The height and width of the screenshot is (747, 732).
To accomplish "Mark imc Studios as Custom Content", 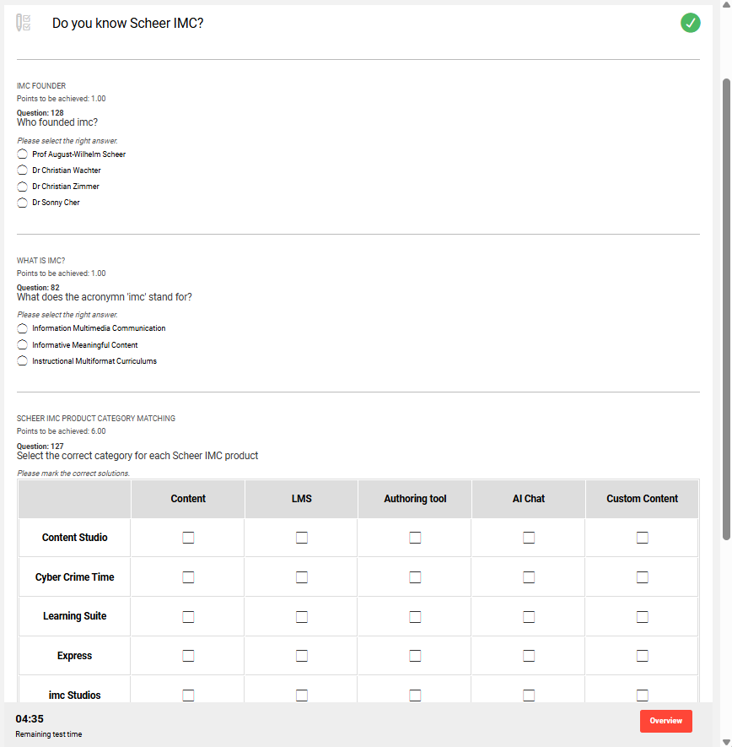I will click(642, 695).
